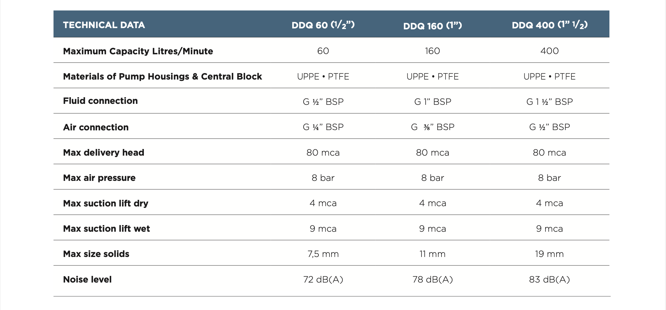Click the 7,5 mm solids size value

323,254
